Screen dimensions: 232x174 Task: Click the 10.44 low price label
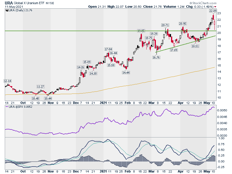click(x=48, y=98)
